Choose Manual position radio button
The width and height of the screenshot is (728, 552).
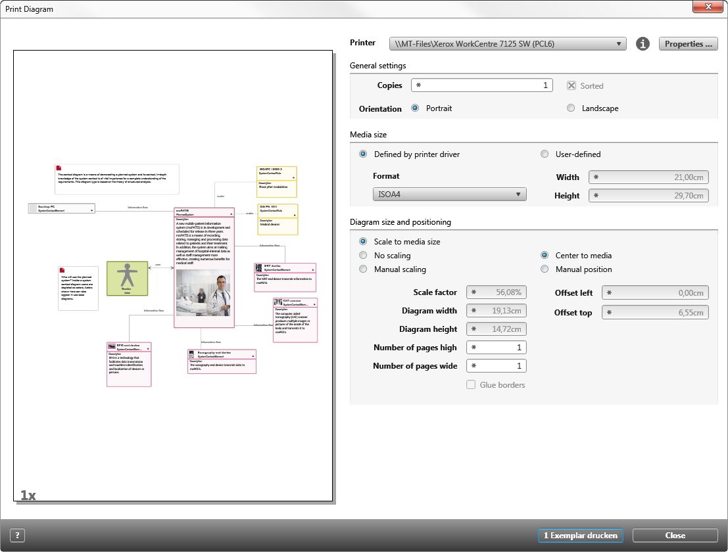[x=545, y=269]
